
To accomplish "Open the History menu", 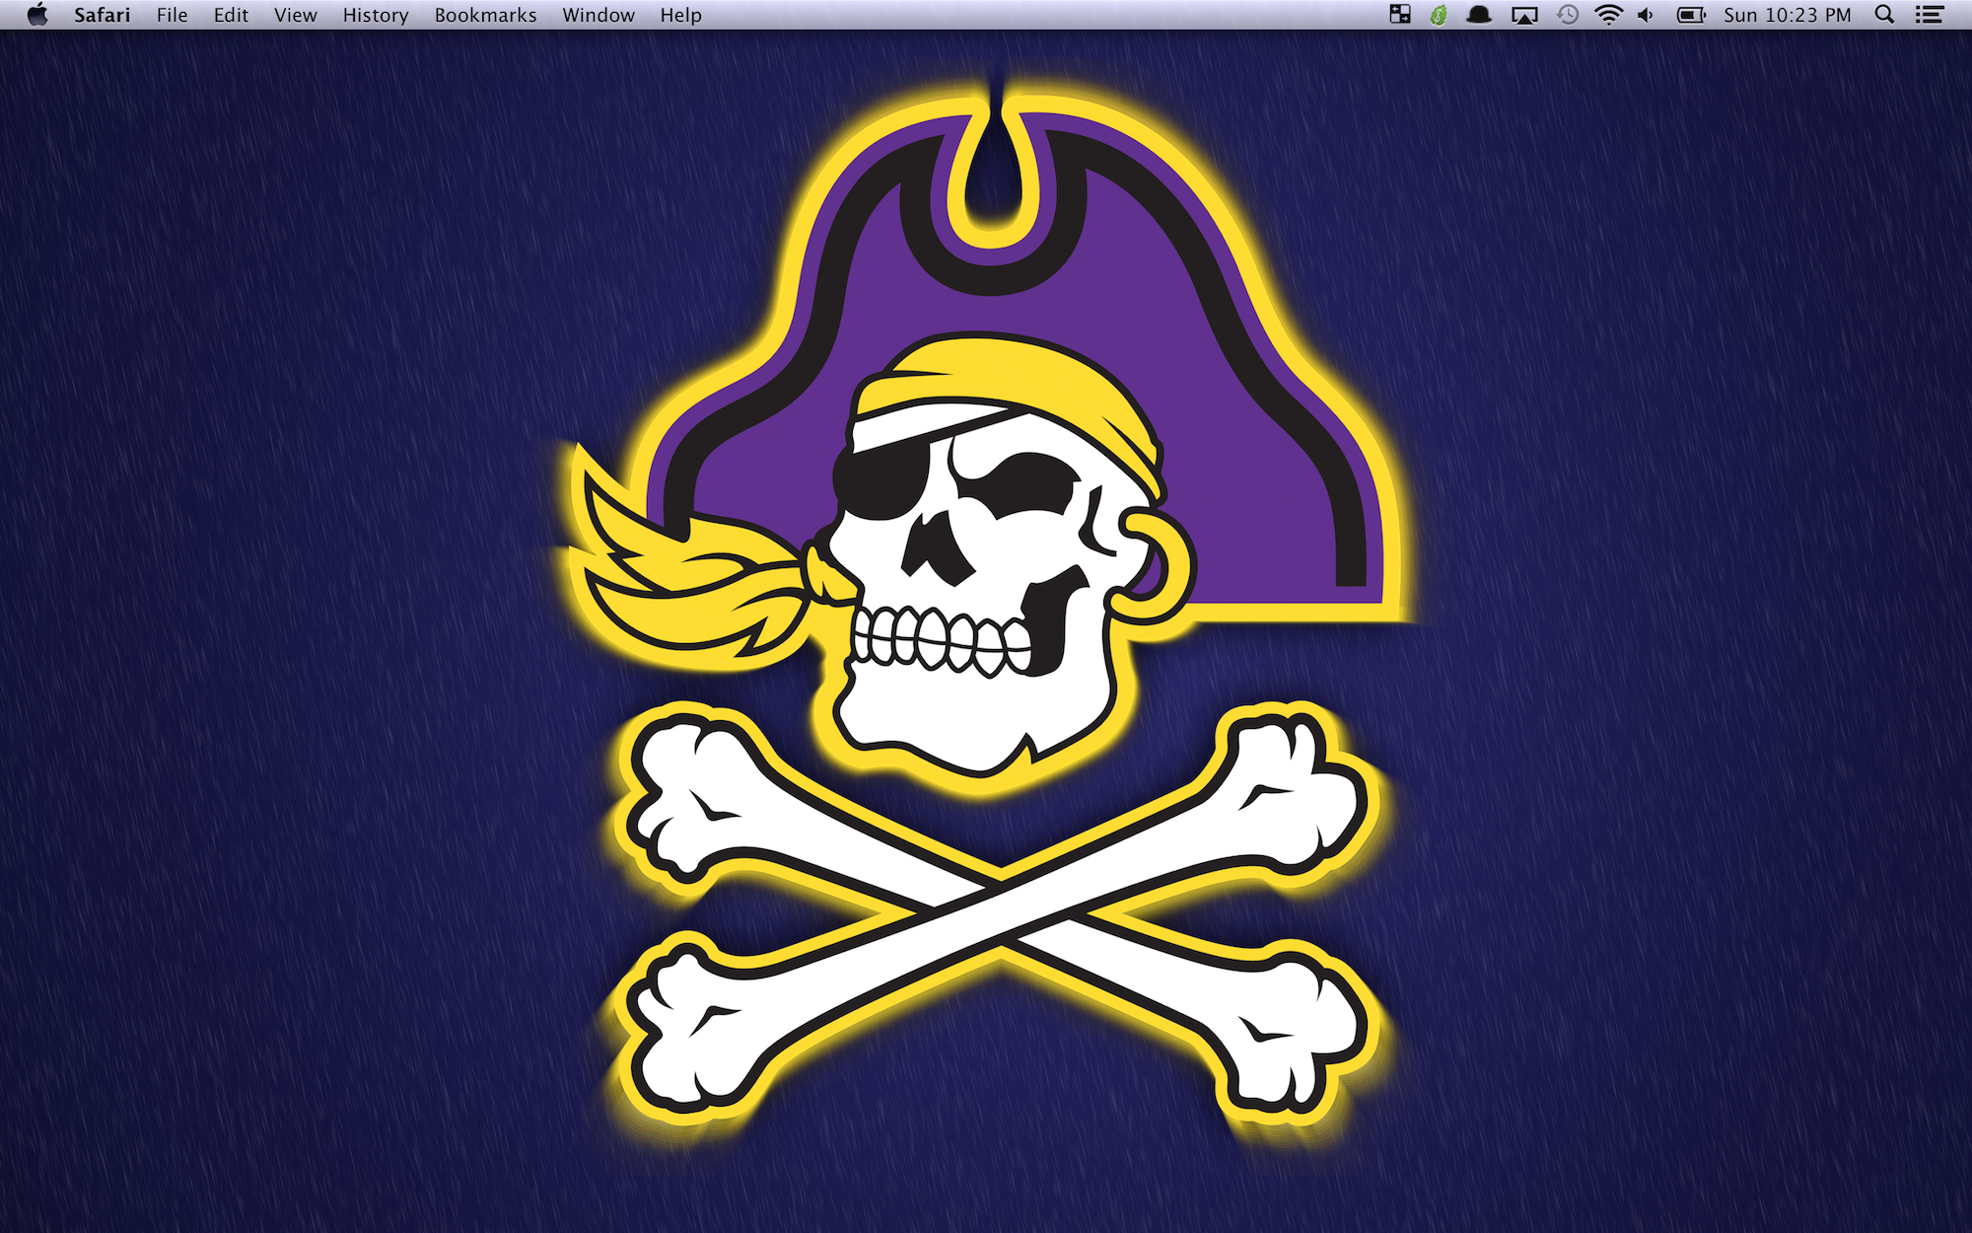I will pyautogui.click(x=375, y=15).
